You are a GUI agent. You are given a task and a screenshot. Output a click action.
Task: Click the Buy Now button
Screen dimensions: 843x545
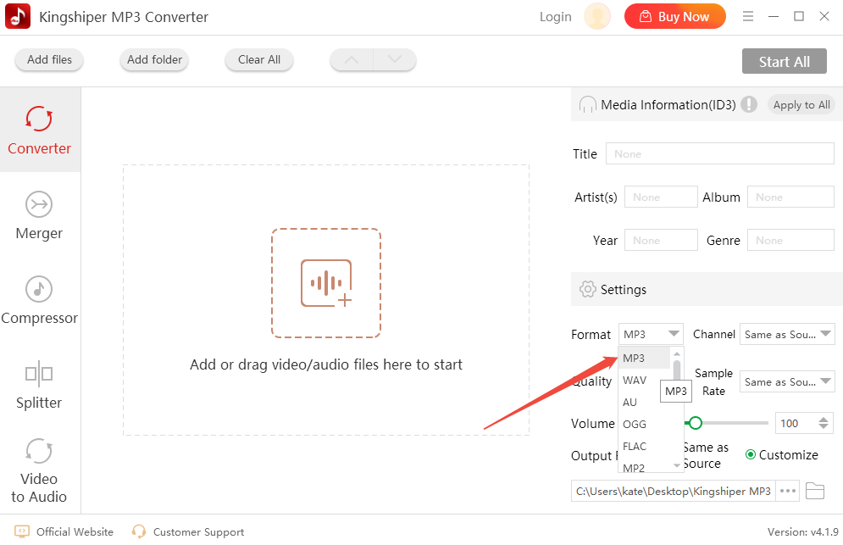[x=674, y=17]
